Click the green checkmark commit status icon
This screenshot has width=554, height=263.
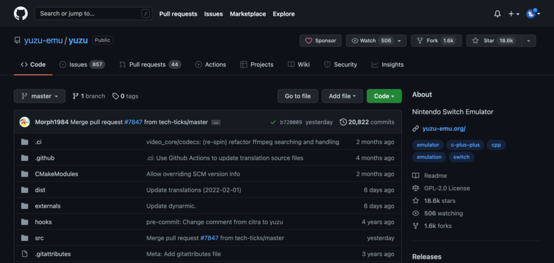coord(273,122)
